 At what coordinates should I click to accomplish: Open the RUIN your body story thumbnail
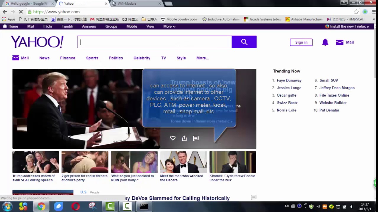pyautogui.click(x=134, y=162)
